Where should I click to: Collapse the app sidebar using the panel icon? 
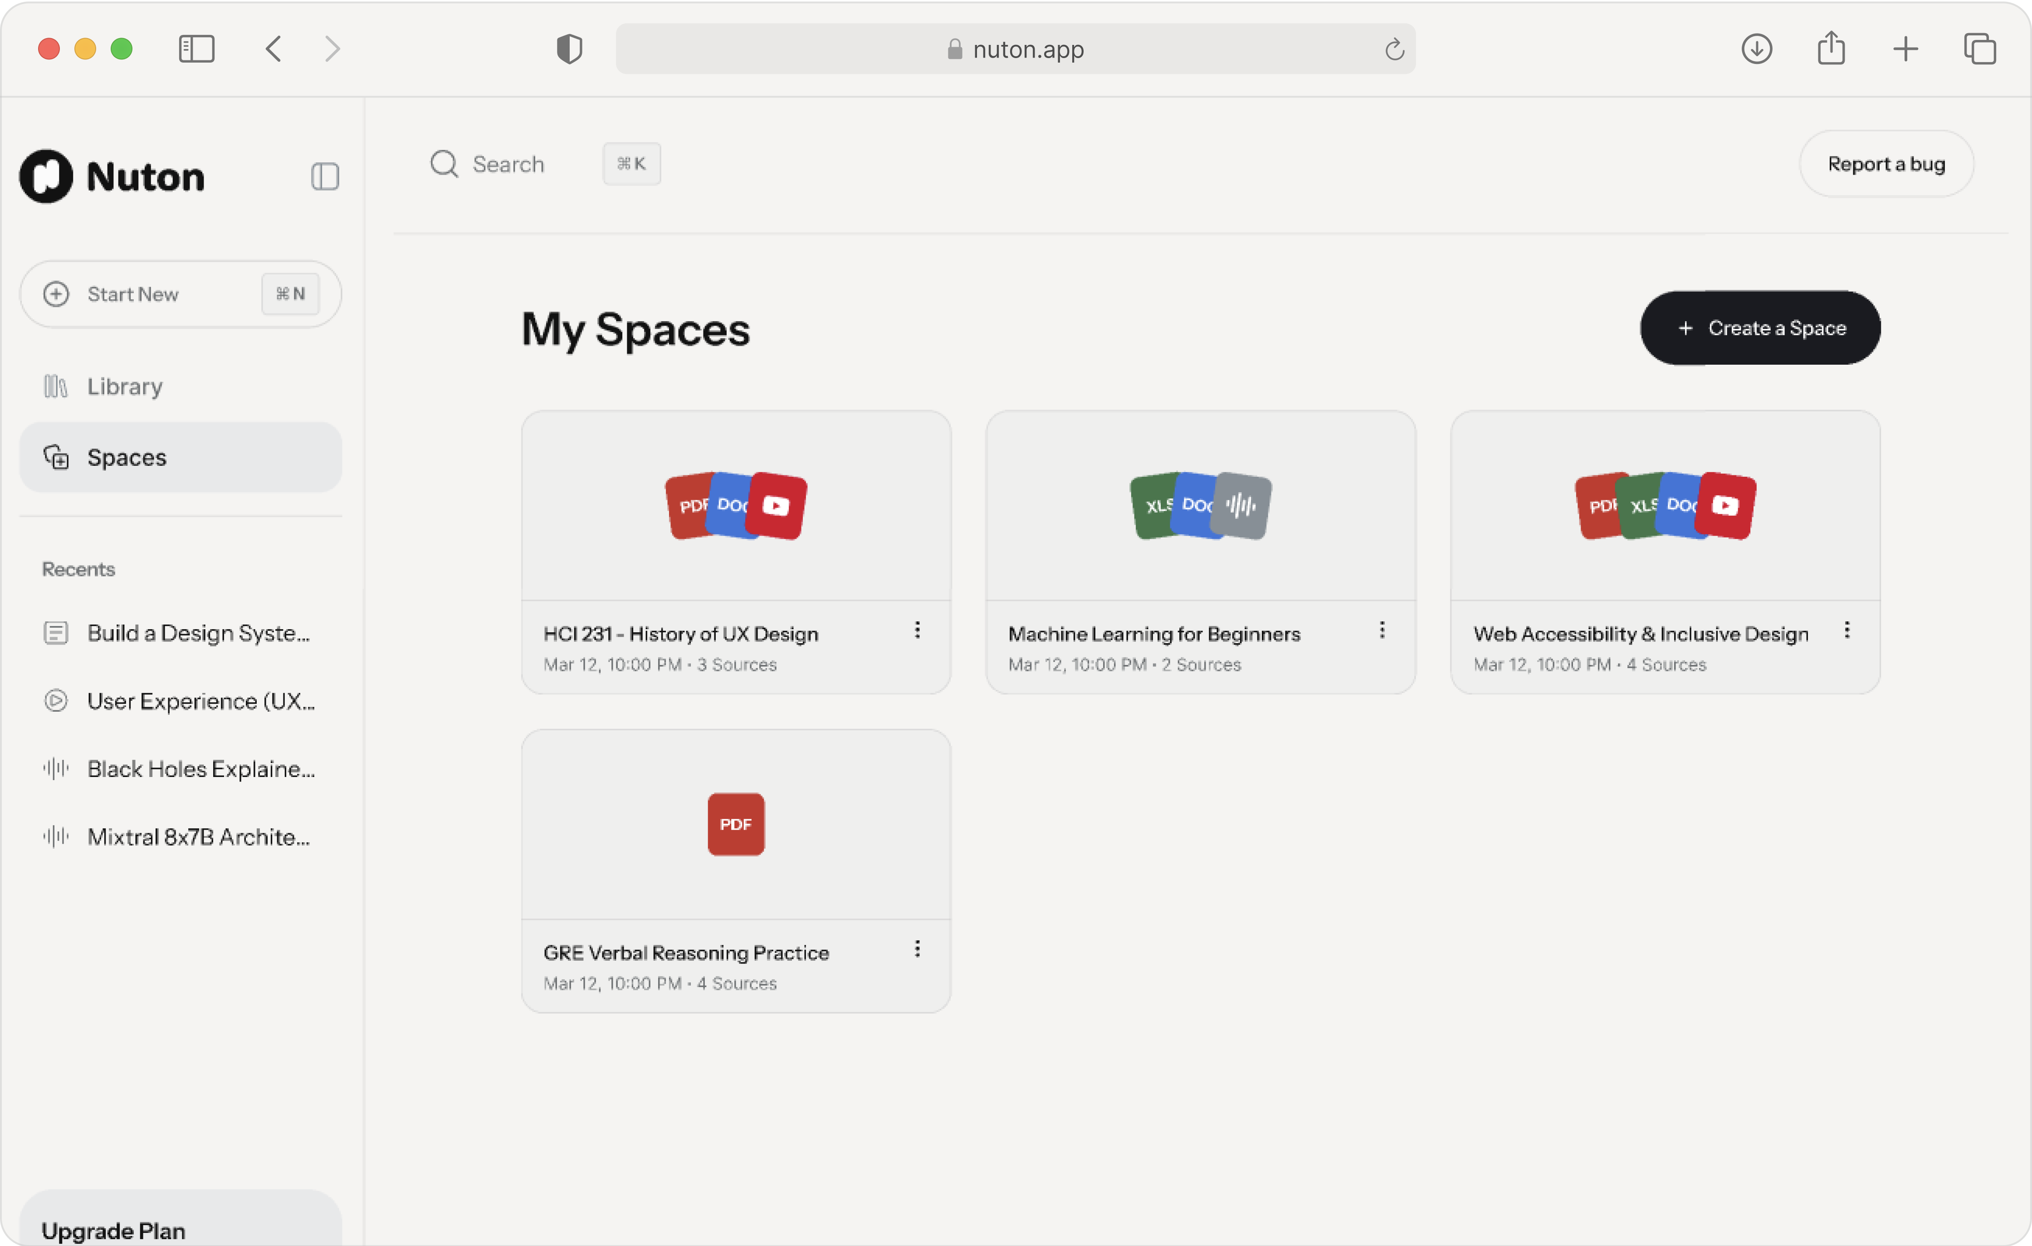[324, 176]
